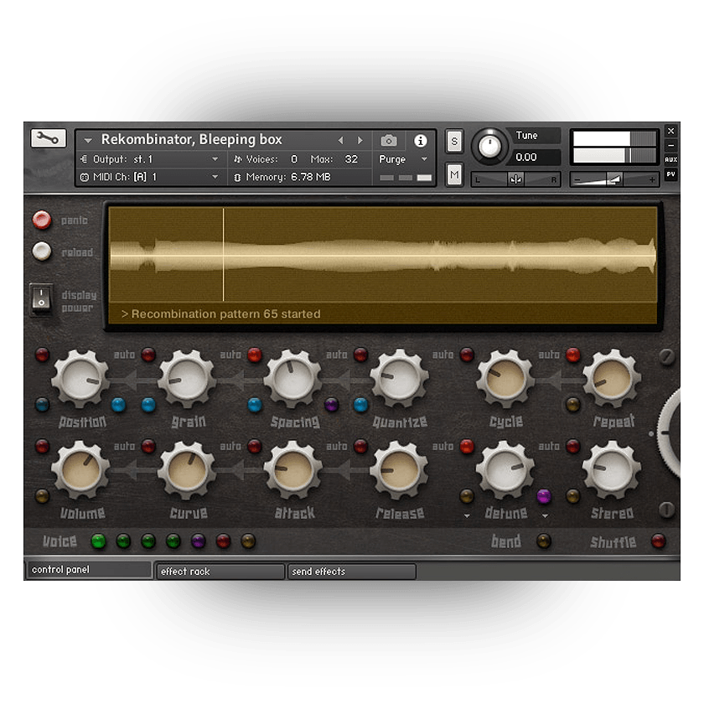The image size is (704, 704).
Task: Click the pan slider between L and R
Action: tap(516, 179)
